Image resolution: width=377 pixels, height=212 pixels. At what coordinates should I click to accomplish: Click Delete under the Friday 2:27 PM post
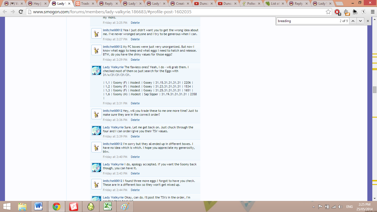(135, 39)
